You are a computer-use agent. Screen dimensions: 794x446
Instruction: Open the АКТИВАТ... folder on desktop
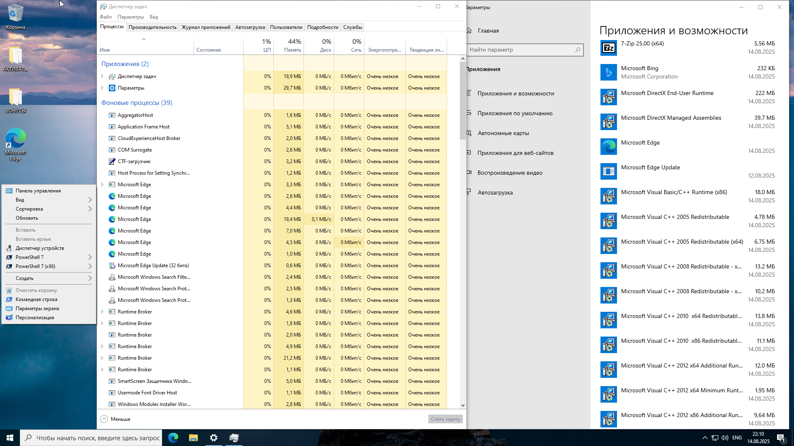16,59
